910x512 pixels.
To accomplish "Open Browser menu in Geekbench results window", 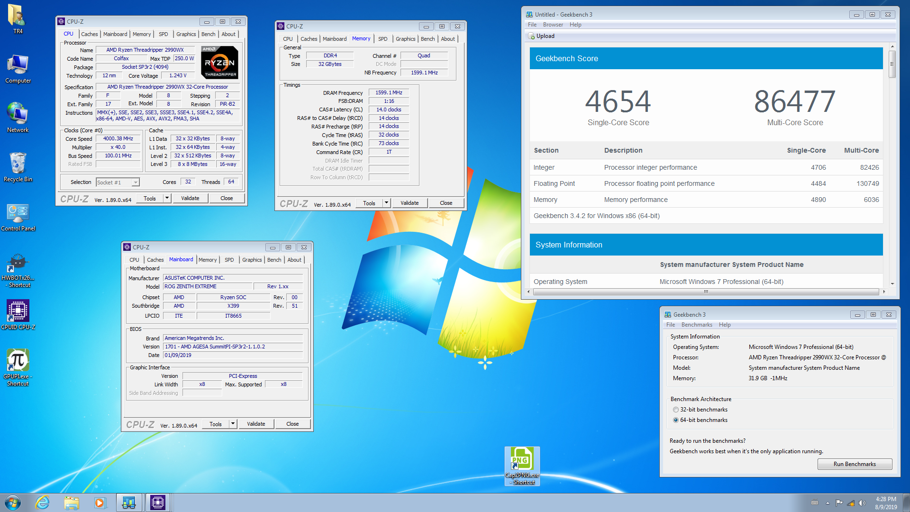I will 553,25.
